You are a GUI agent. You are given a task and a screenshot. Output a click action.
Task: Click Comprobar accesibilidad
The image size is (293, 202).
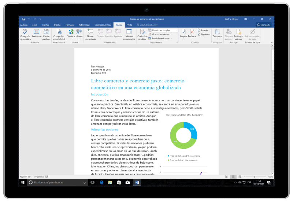pyautogui.click(x=59, y=34)
